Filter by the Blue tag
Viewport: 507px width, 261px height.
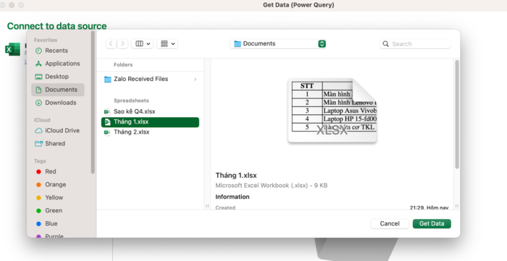pos(57,223)
